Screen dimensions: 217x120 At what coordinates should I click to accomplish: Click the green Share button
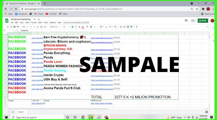pos(203,21)
